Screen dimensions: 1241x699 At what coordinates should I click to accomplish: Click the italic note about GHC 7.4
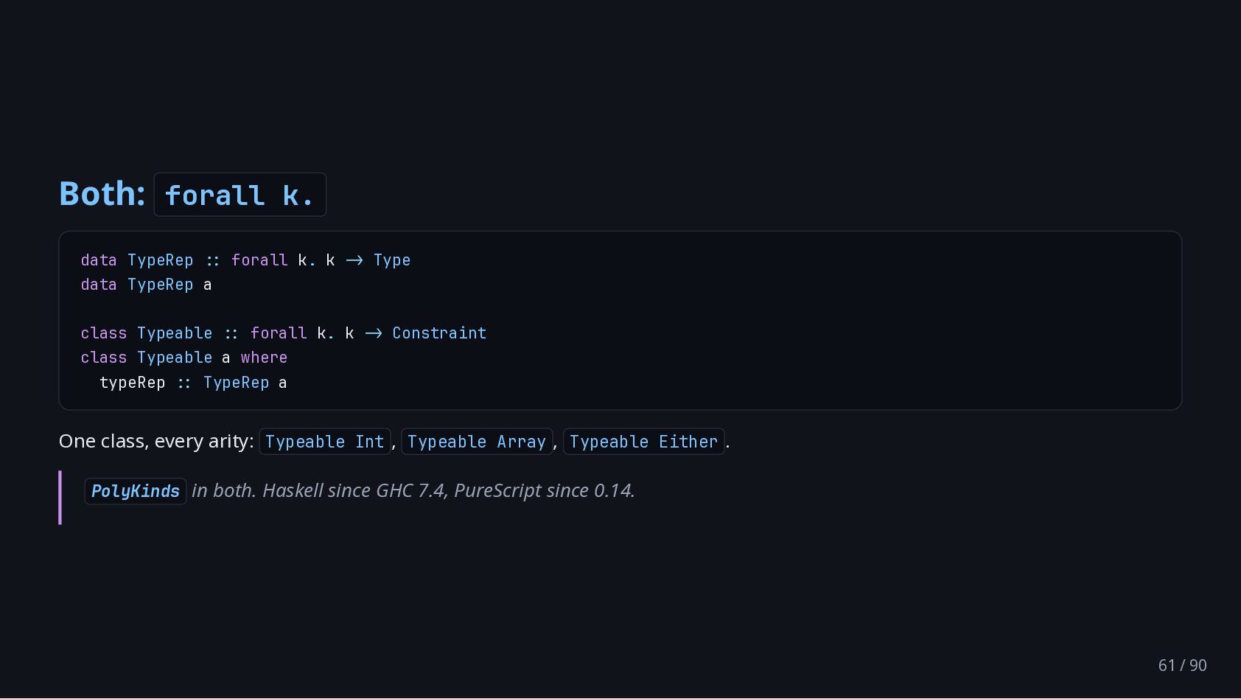click(413, 490)
